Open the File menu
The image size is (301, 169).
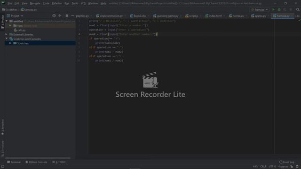9,3
